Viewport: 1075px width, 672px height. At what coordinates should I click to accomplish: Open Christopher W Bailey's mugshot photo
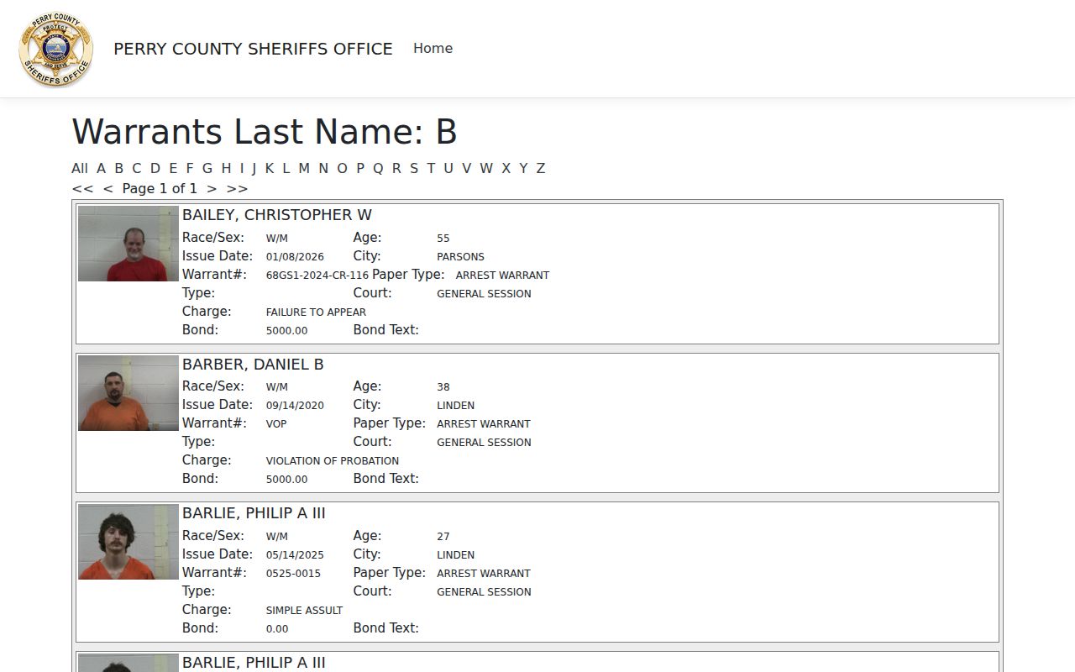click(128, 244)
